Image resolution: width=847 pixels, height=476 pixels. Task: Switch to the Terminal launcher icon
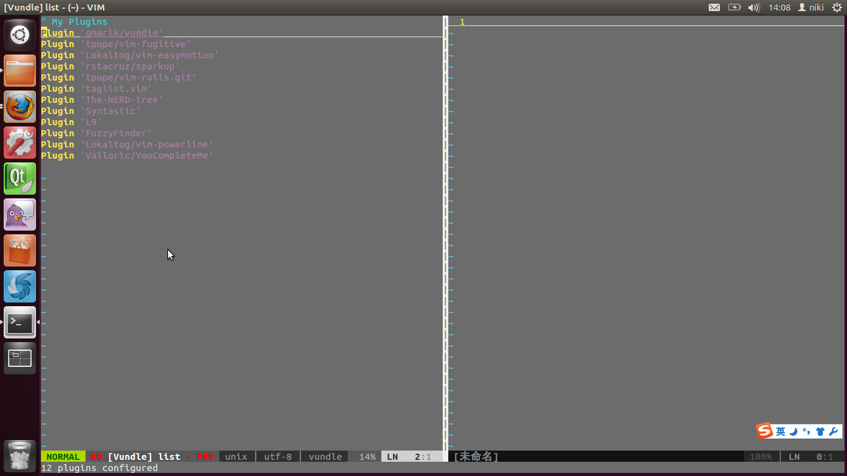click(x=20, y=322)
